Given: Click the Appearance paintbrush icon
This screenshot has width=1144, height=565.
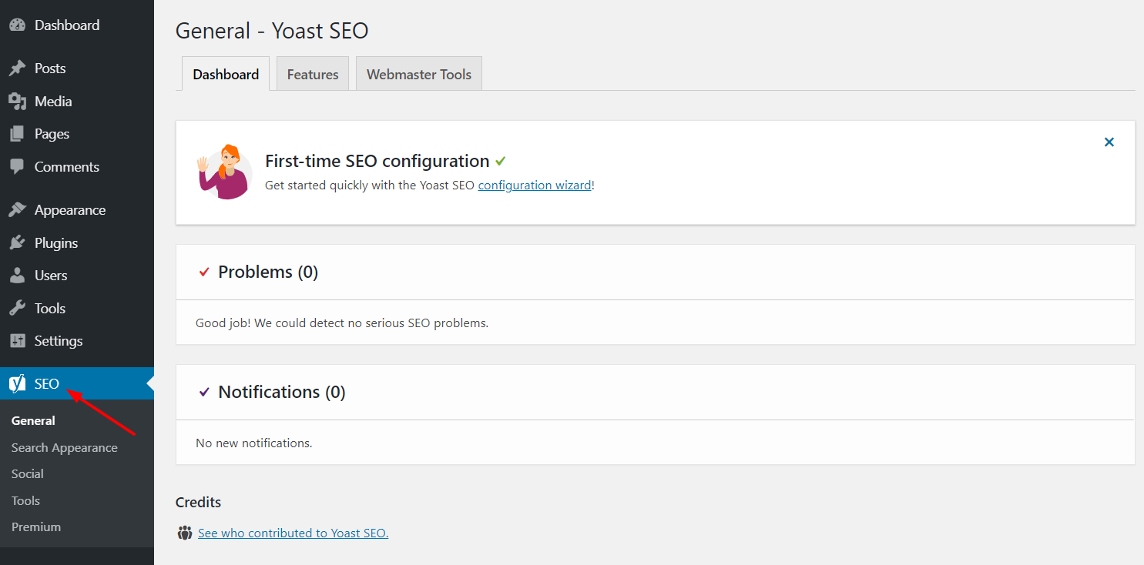Looking at the screenshot, I should click(x=17, y=210).
